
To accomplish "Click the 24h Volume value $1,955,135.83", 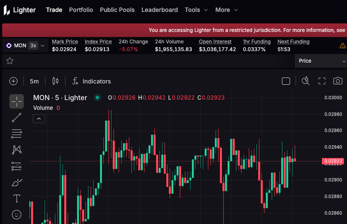I will pos(173,49).
